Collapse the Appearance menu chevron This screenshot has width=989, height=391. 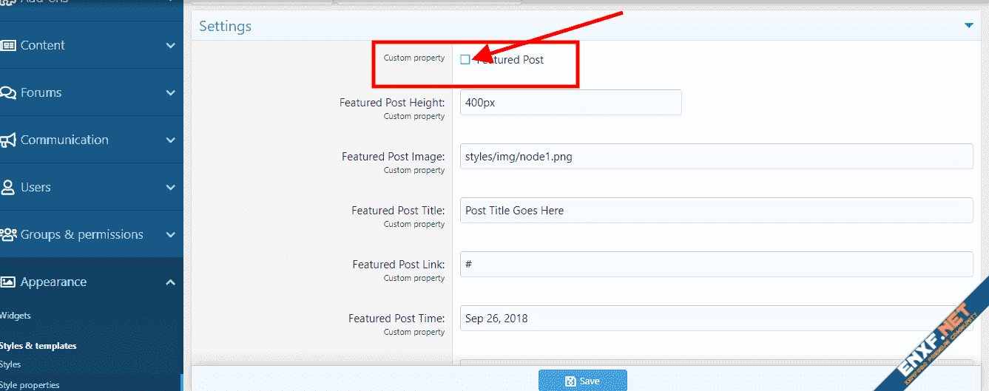(171, 282)
